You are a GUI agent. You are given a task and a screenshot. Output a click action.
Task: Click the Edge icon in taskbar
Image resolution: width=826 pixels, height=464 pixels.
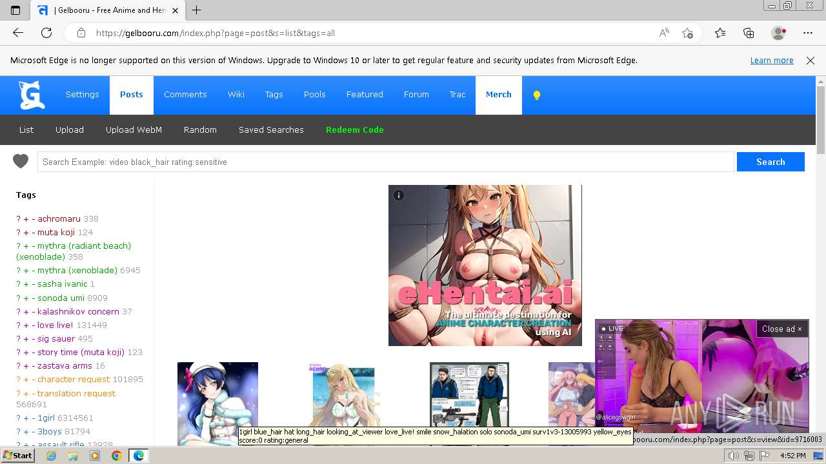click(x=138, y=456)
